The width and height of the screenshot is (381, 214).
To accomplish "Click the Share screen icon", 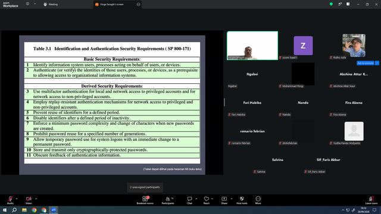I will (224, 200).
